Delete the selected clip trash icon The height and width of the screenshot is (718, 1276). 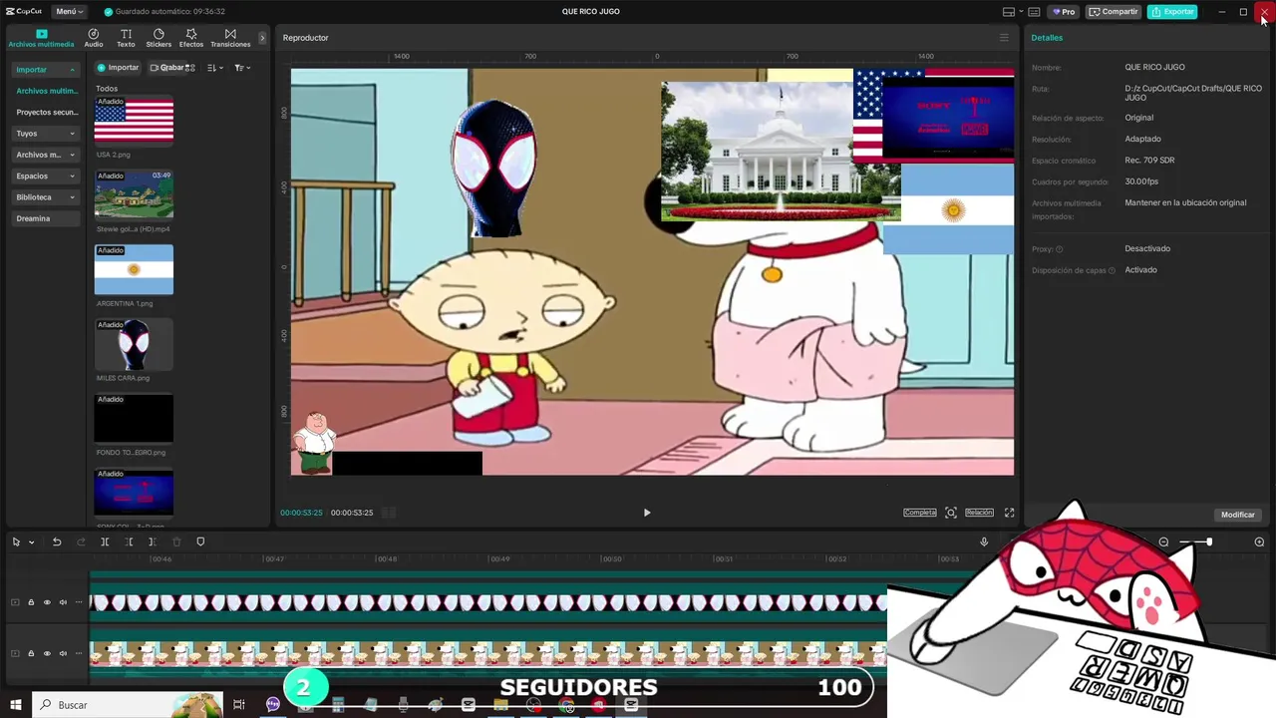pyautogui.click(x=176, y=541)
